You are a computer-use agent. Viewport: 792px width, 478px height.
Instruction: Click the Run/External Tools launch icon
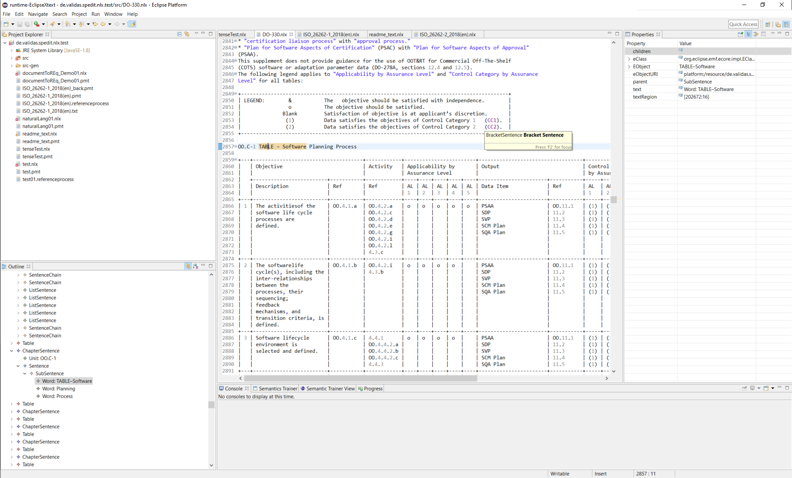(x=36, y=24)
